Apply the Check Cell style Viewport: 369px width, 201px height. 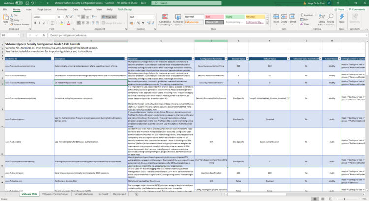pyautogui.click(x=214, y=22)
